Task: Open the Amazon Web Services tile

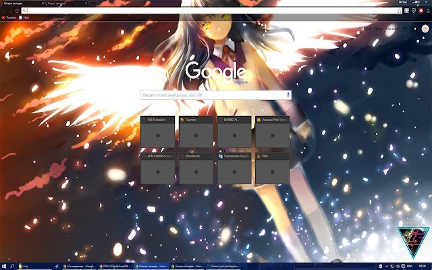Action: pos(273,132)
